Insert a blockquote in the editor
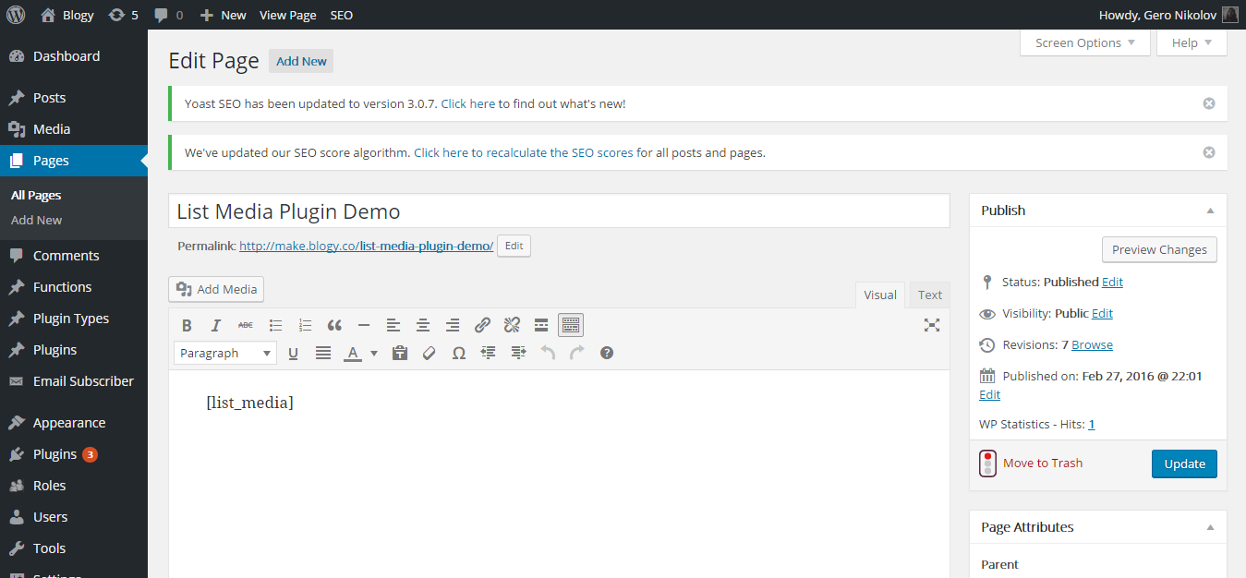 point(334,325)
